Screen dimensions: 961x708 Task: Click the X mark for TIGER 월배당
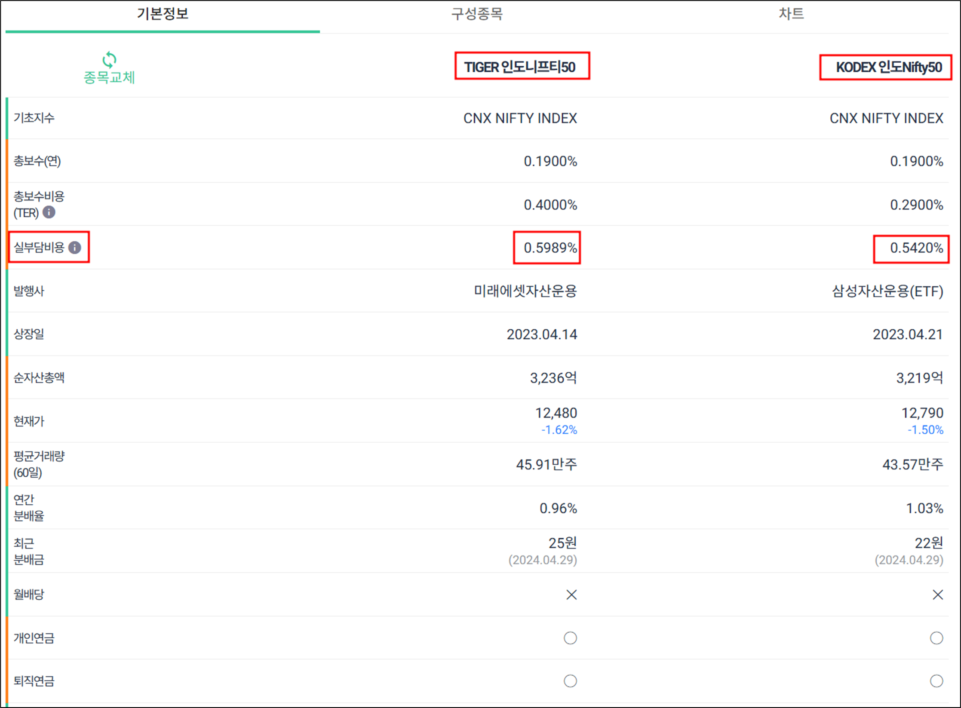(571, 595)
